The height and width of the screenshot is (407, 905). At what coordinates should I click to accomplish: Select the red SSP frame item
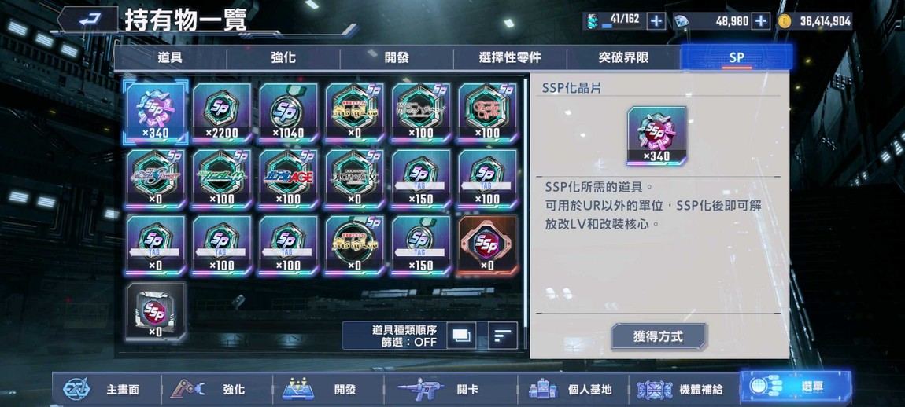pos(487,244)
